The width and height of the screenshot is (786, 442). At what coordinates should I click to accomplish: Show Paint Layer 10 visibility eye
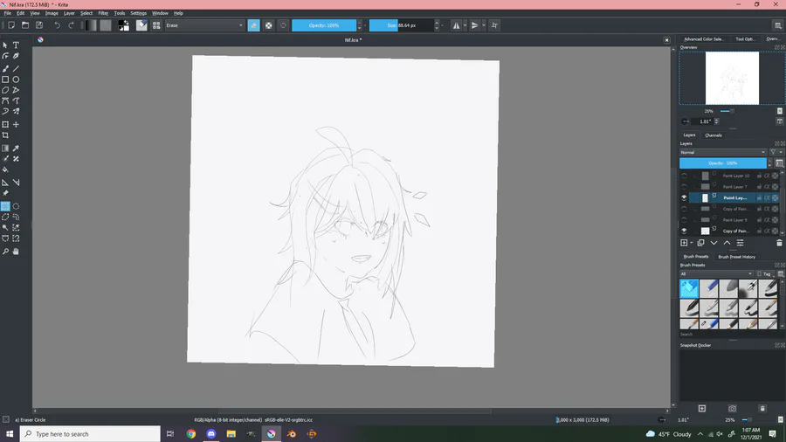(684, 176)
